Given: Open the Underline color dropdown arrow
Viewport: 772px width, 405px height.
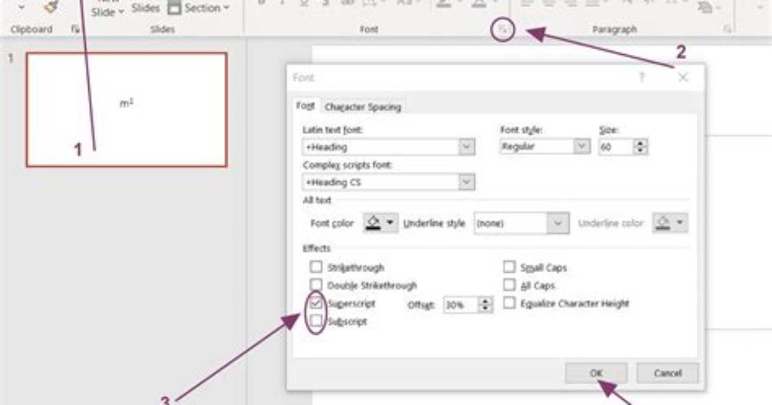Looking at the screenshot, I should pos(680,223).
